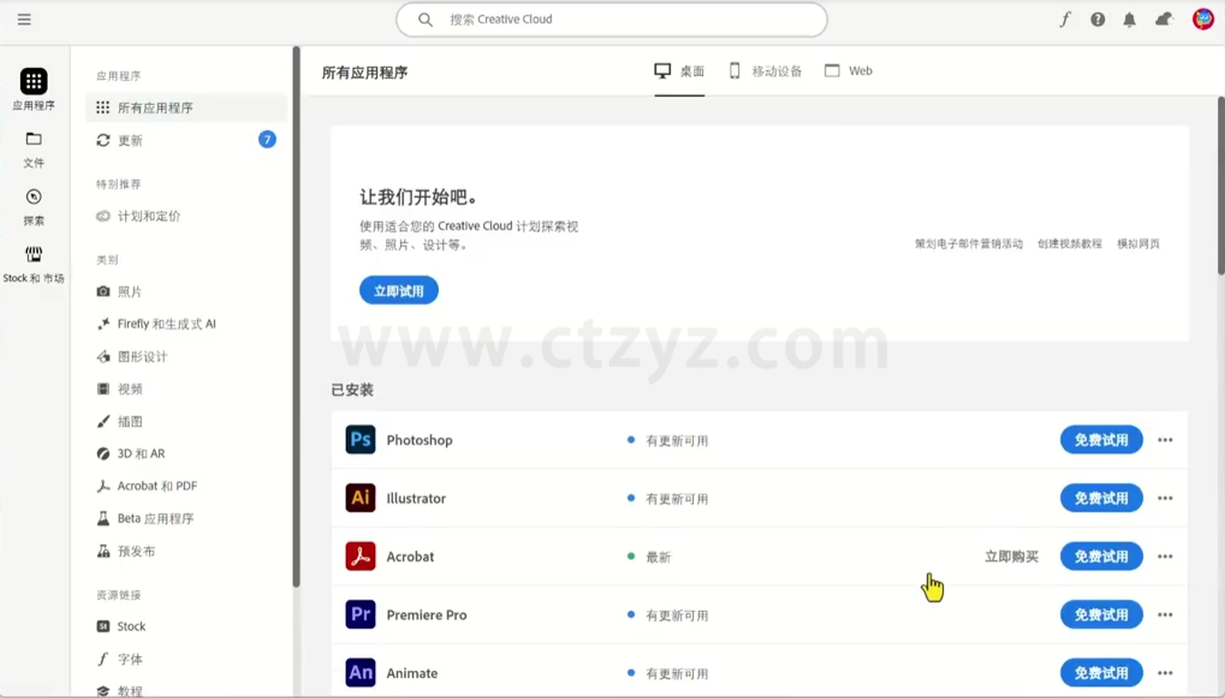The width and height of the screenshot is (1225, 698).
Task: Open 策划电子邮件营销活动 link
Action: pos(969,243)
